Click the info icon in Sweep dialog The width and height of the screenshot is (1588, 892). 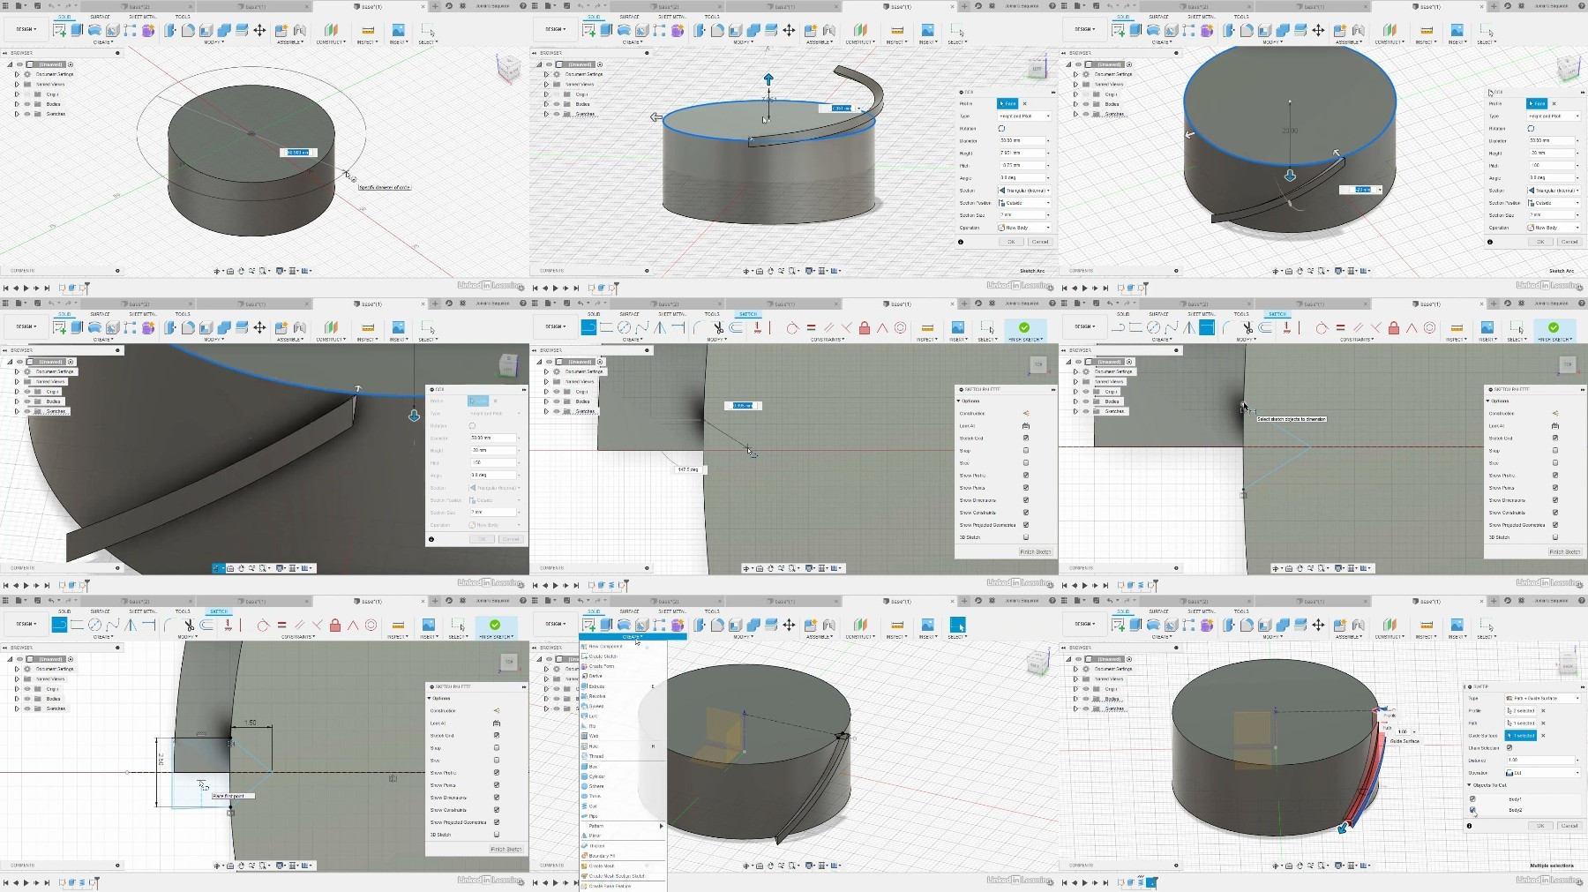pyautogui.click(x=1469, y=826)
